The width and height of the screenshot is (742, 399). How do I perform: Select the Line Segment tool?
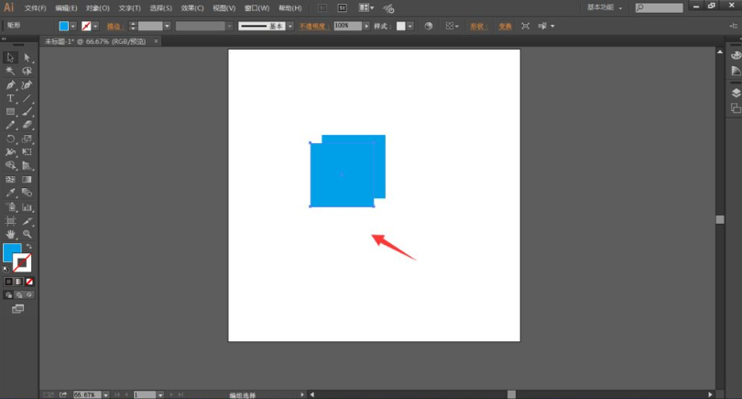[x=27, y=98]
